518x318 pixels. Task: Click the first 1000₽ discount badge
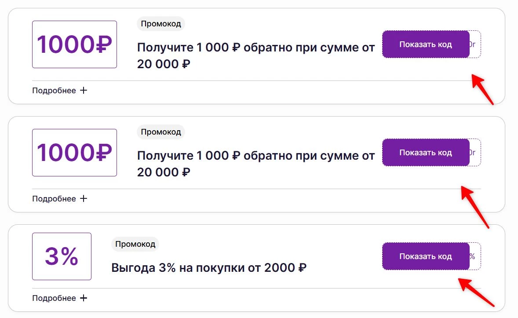(74, 44)
